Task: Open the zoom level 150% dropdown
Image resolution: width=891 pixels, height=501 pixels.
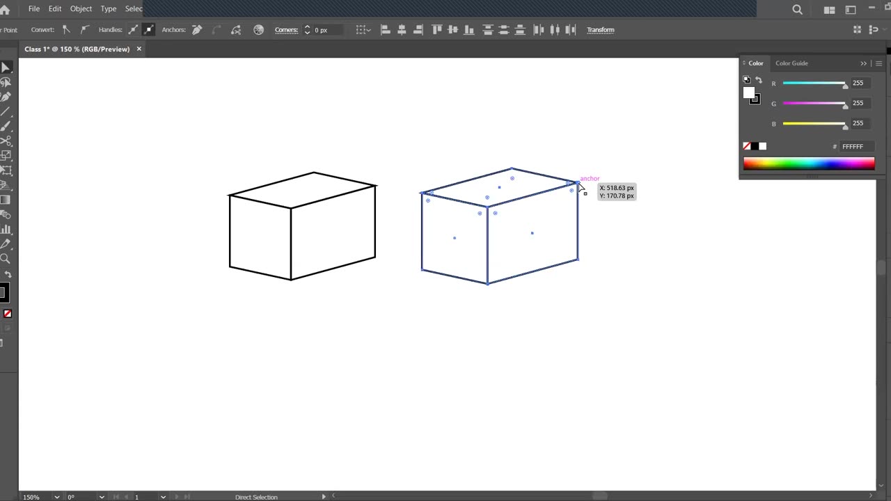Action: coord(57,497)
